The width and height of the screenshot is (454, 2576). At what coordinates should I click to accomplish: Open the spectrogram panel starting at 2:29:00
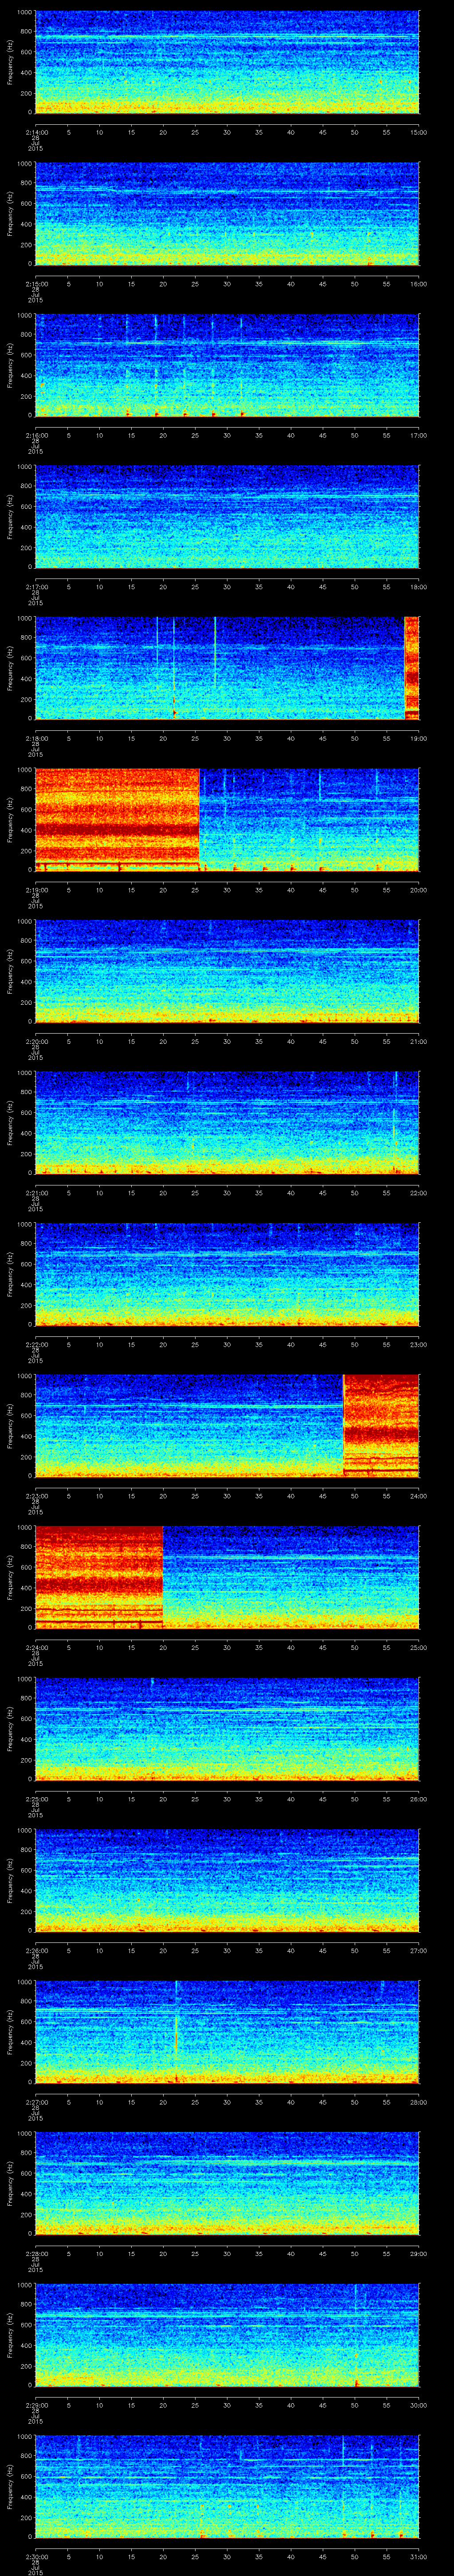(227, 2335)
